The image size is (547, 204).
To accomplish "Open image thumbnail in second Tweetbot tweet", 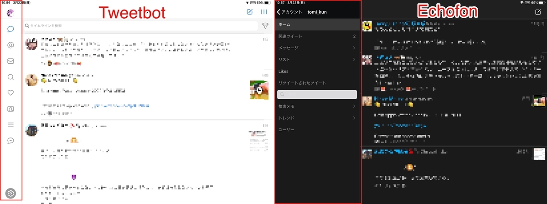I will point(259,90).
